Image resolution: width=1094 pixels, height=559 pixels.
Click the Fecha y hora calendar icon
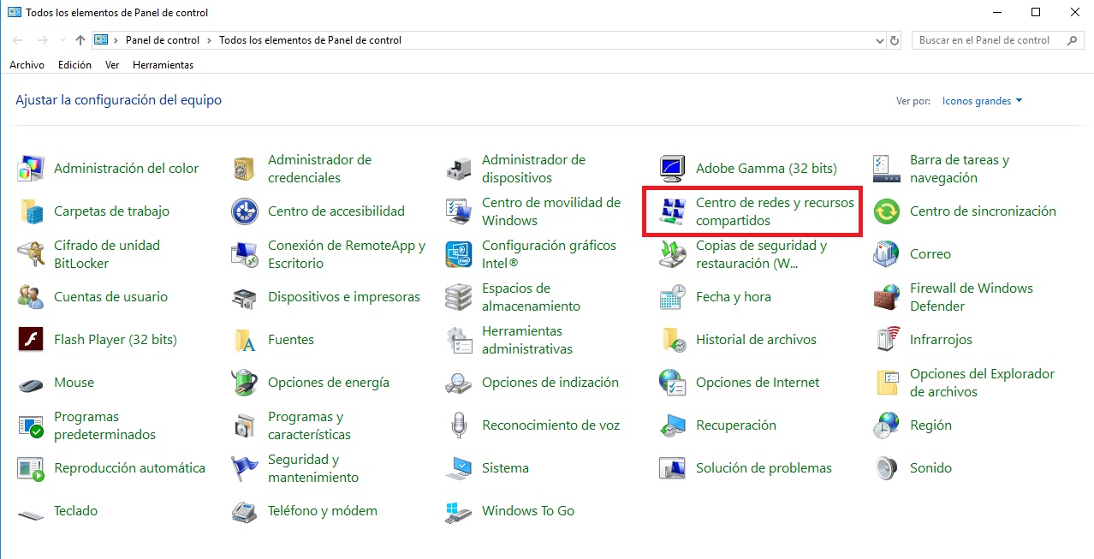673,297
